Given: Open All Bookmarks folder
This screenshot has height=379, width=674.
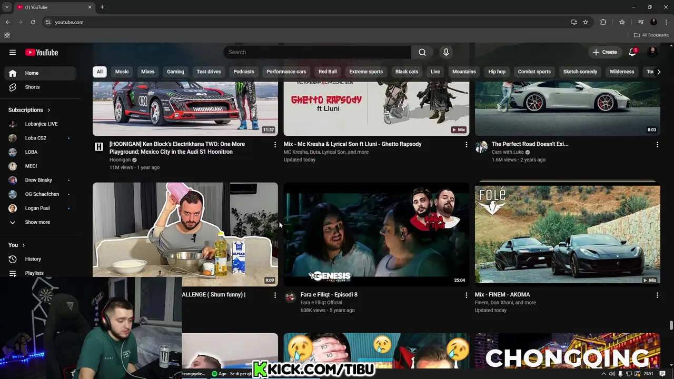Looking at the screenshot, I should click(651, 35).
